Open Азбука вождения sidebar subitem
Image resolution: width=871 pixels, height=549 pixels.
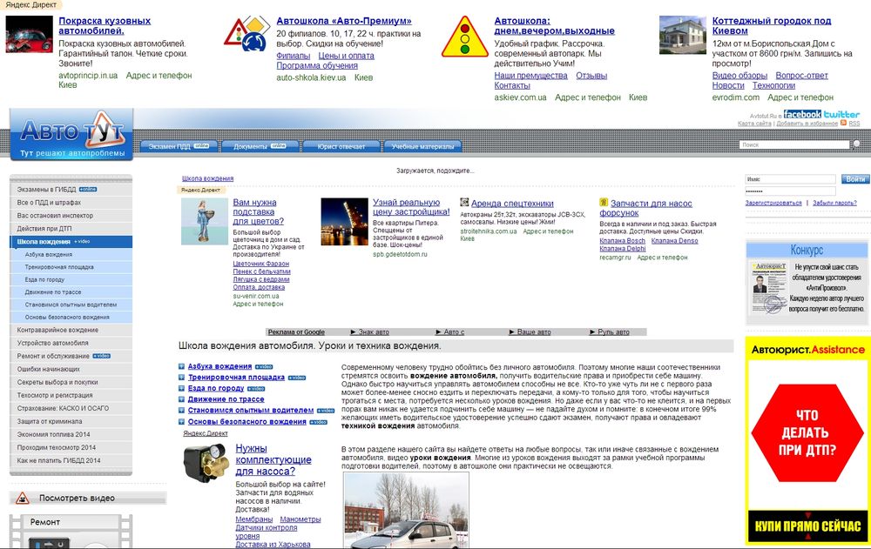71,254
